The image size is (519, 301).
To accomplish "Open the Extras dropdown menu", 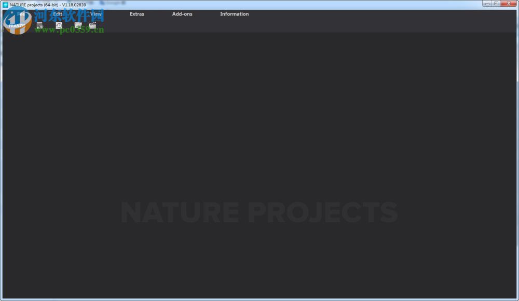I will tap(136, 14).
